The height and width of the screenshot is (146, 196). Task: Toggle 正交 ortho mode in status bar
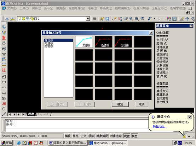(x=83, y=136)
